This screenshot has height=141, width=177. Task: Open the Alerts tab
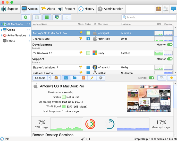coord(48,9)
